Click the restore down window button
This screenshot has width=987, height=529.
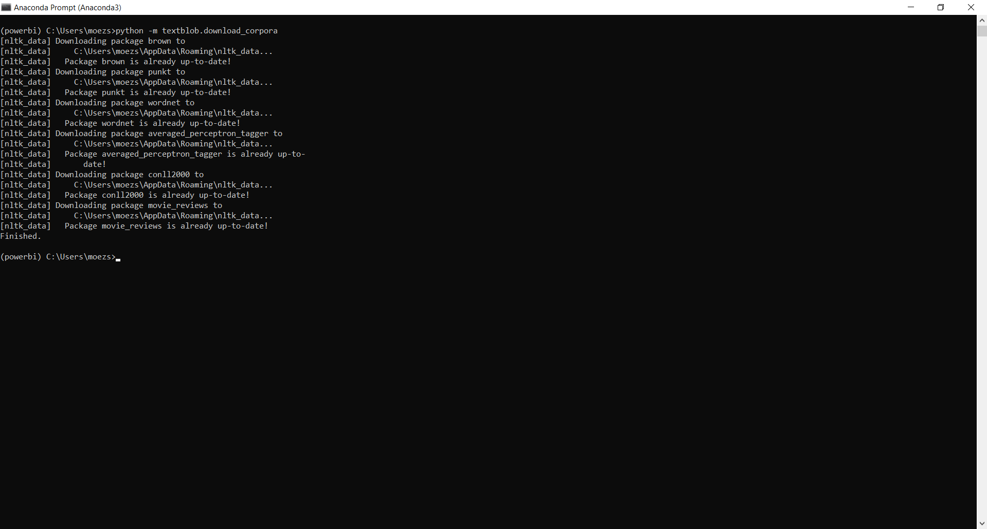[x=941, y=7]
